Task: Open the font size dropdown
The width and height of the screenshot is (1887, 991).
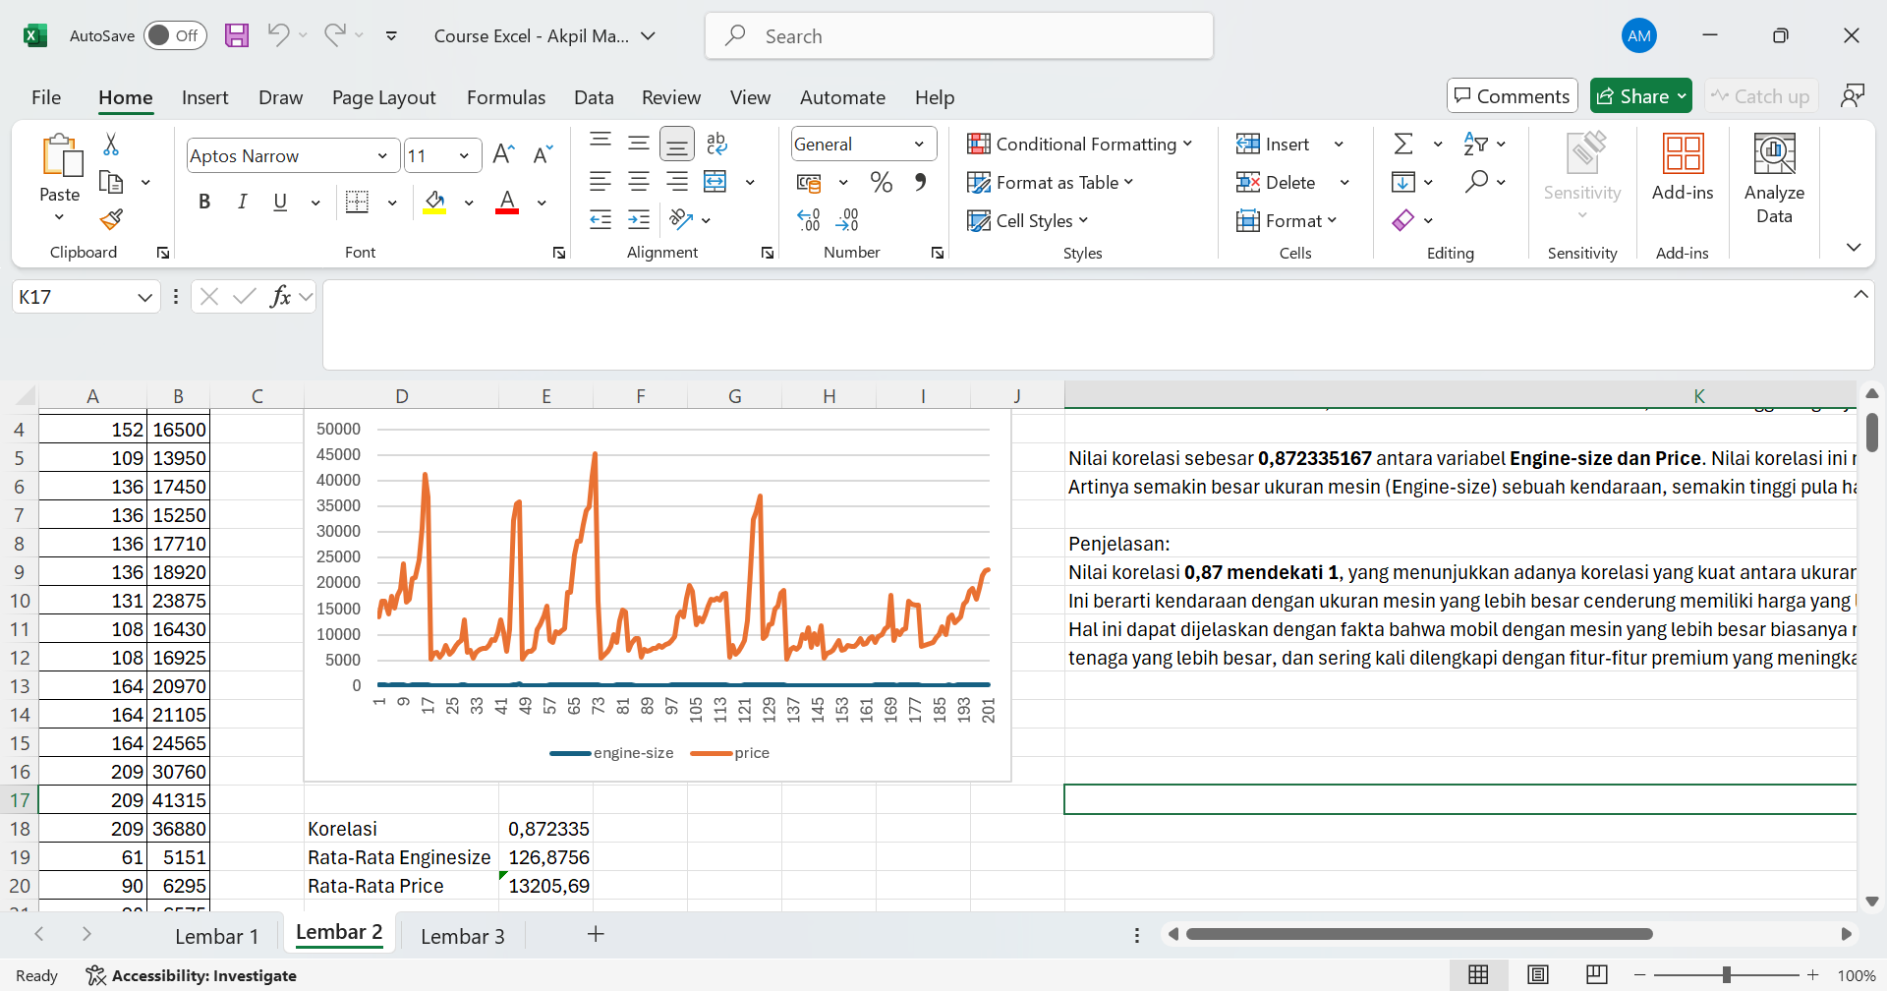Action: click(x=464, y=155)
